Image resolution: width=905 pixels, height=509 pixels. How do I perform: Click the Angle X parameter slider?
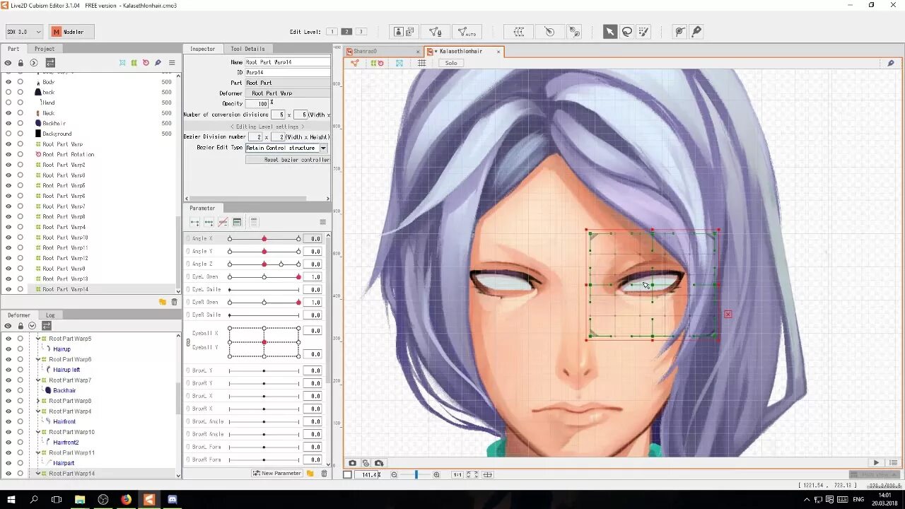coord(264,239)
